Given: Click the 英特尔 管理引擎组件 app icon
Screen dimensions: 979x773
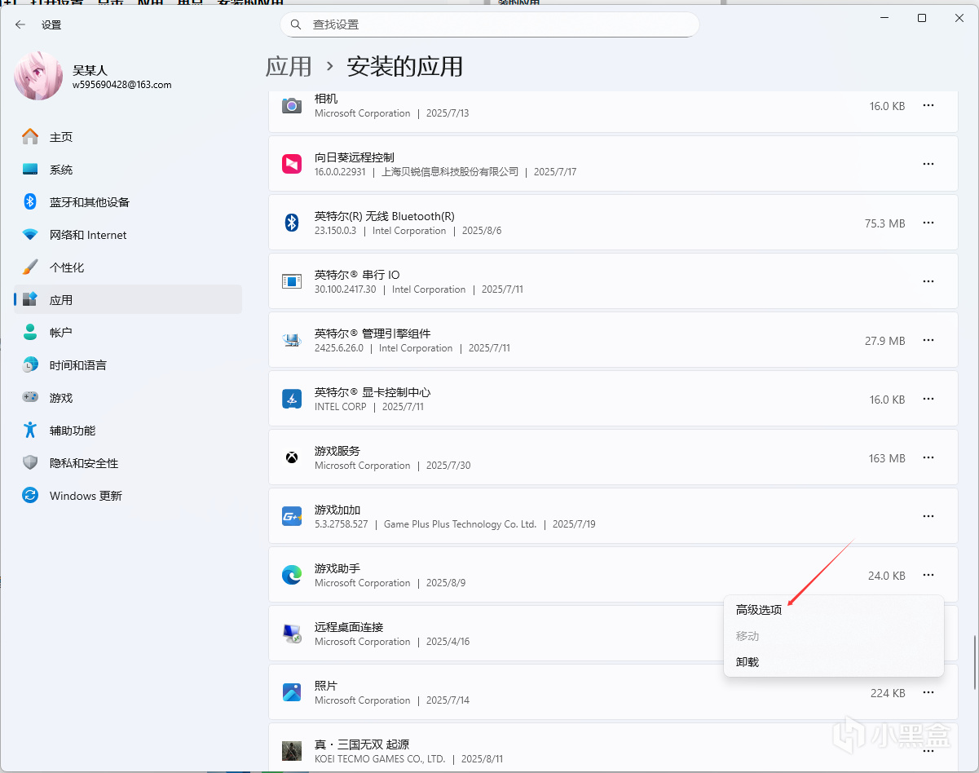Looking at the screenshot, I should (x=292, y=340).
